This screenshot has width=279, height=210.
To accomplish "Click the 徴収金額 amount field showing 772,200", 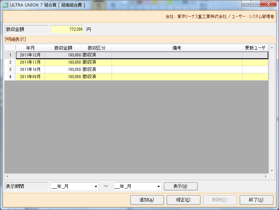I will click(x=67, y=29).
